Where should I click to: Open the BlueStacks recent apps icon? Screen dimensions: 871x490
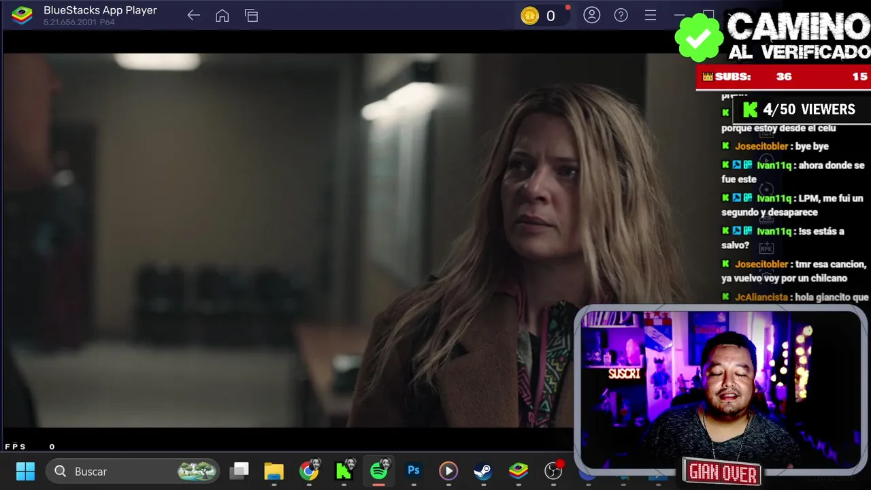coord(251,16)
